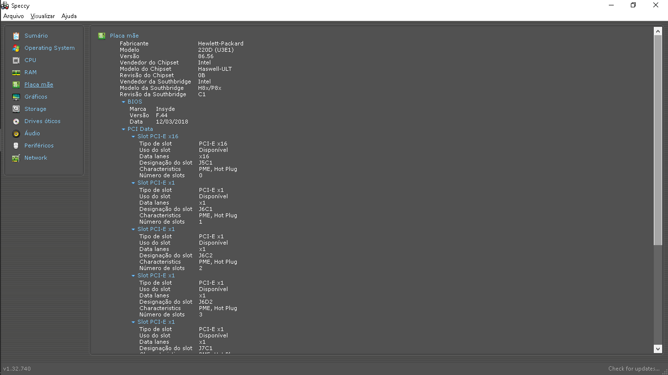
Task: Collapse Slot PCI-E x1 with designation J6D2
Action: point(133,276)
